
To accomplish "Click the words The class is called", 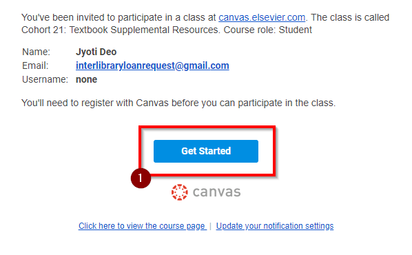I will tap(350, 18).
